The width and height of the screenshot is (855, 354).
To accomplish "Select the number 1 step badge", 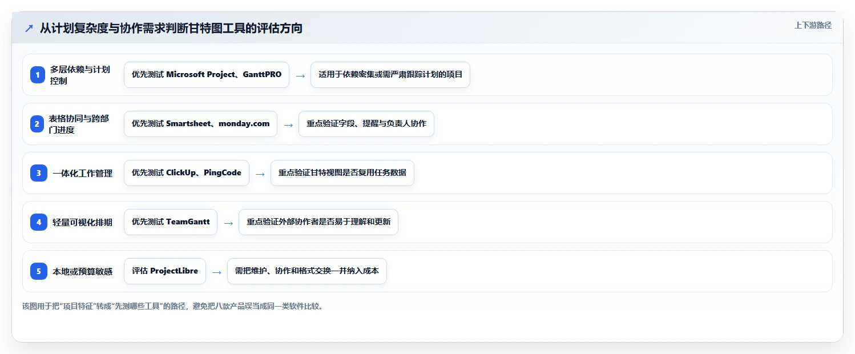I will [39, 75].
